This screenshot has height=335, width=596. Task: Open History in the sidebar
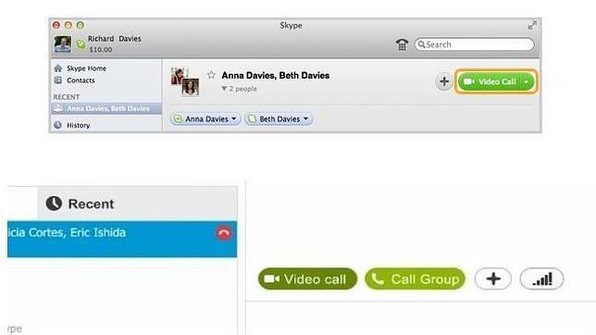point(72,125)
